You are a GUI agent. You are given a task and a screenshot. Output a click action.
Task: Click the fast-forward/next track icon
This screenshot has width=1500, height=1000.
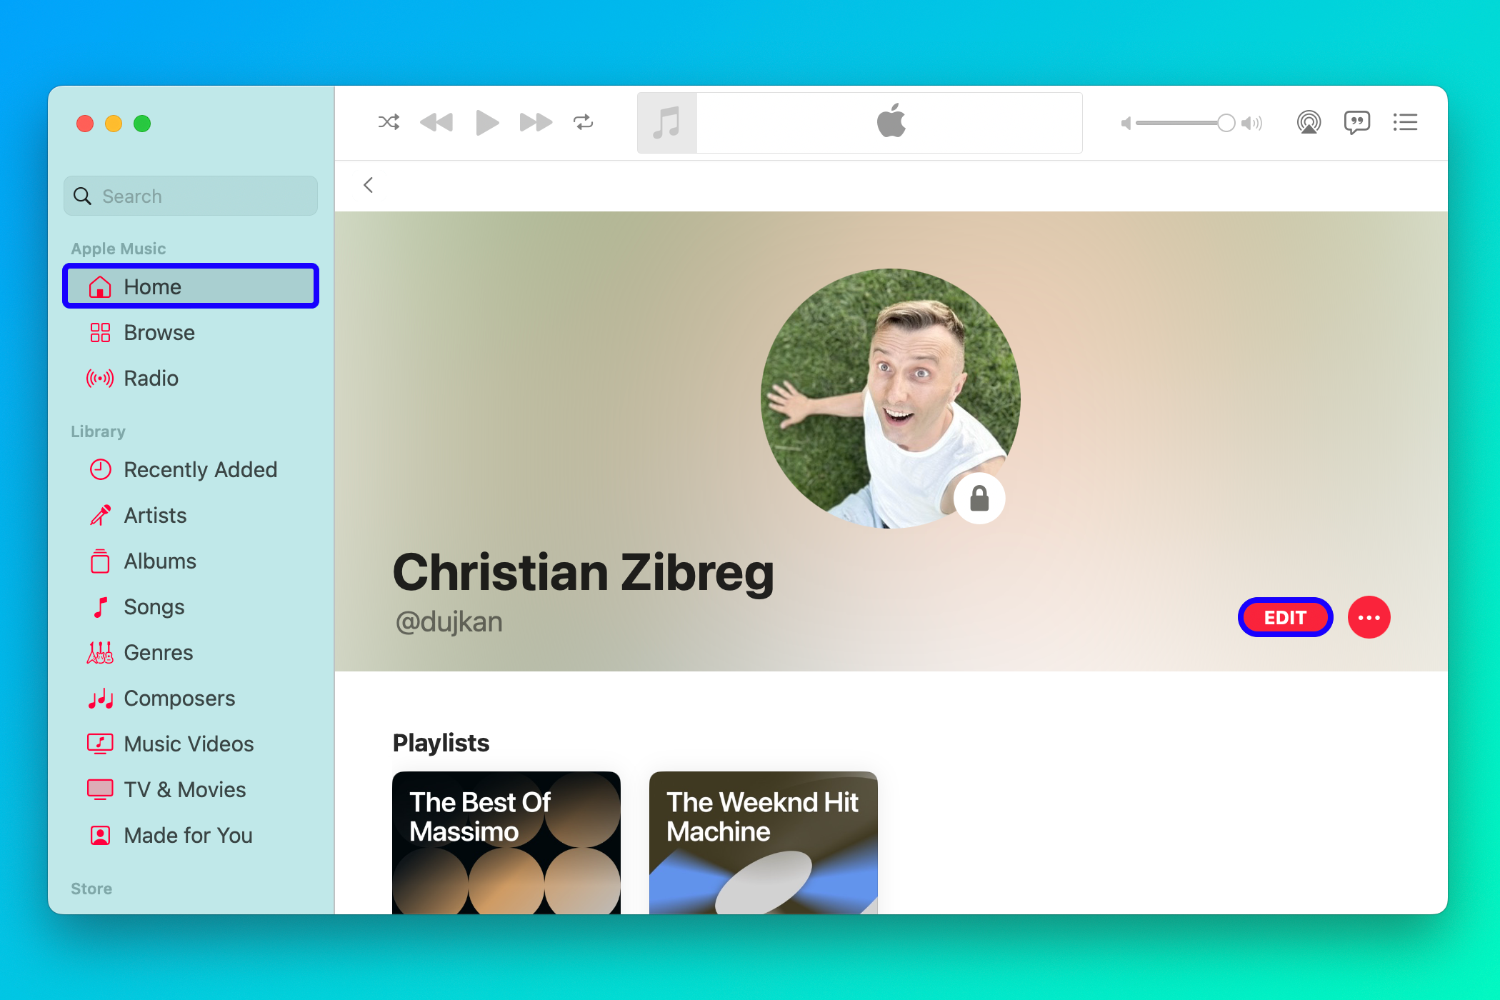tap(534, 123)
